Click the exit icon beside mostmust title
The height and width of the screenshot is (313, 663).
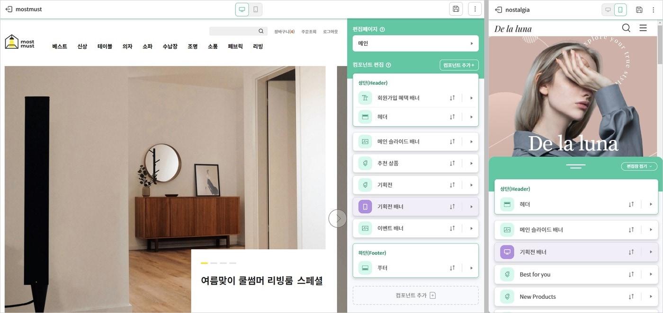9,9
